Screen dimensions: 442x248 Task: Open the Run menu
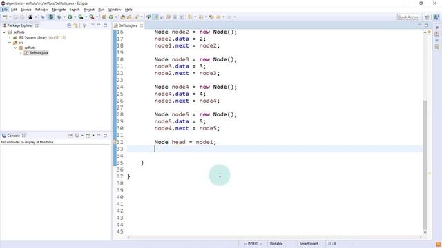102,10
